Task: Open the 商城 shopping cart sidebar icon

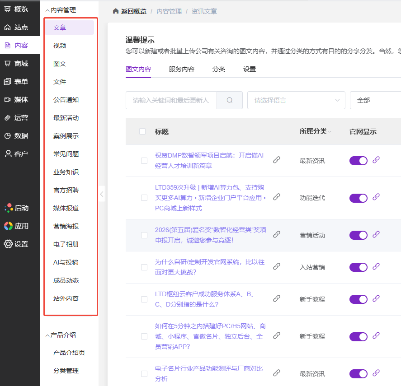Action: (8, 64)
